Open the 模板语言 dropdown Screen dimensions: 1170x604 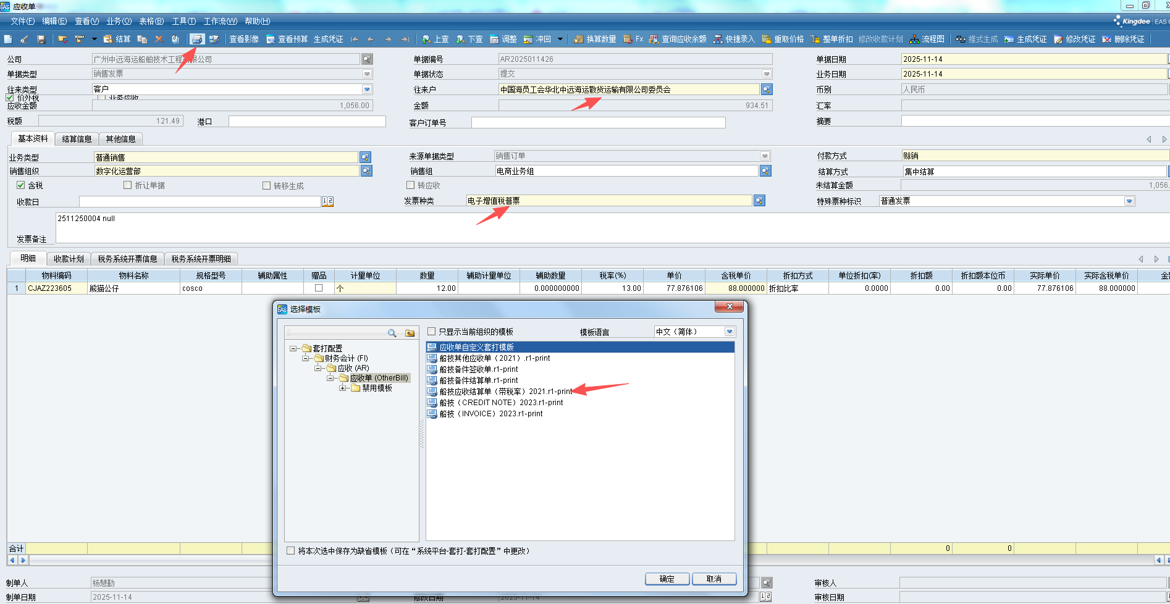coord(730,332)
